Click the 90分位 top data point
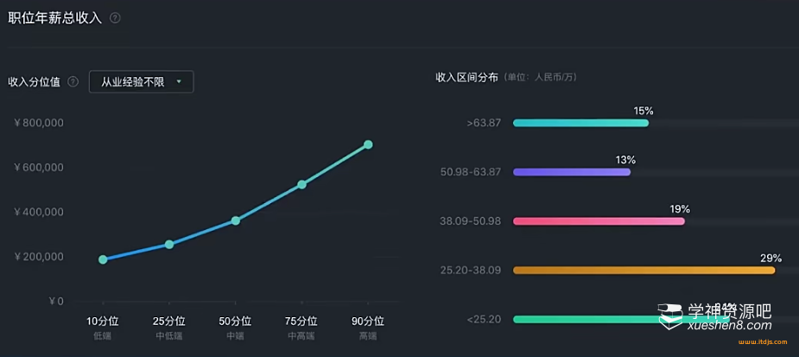Image resolution: width=799 pixels, height=357 pixels. pos(368,144)
